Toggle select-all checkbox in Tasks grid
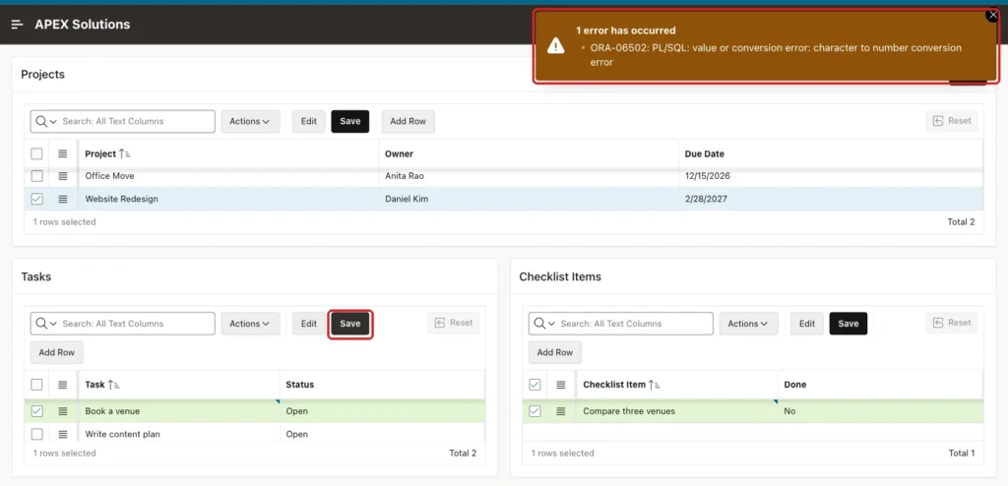This screenshot has width=1008, height=486. (x=36, y=385)
